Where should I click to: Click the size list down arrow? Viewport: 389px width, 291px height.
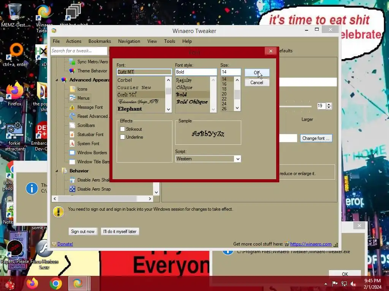coord(237,108)
